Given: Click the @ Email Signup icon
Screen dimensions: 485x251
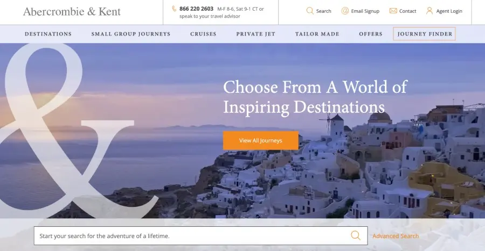Looking at the screenshot, I should point(345,11).
